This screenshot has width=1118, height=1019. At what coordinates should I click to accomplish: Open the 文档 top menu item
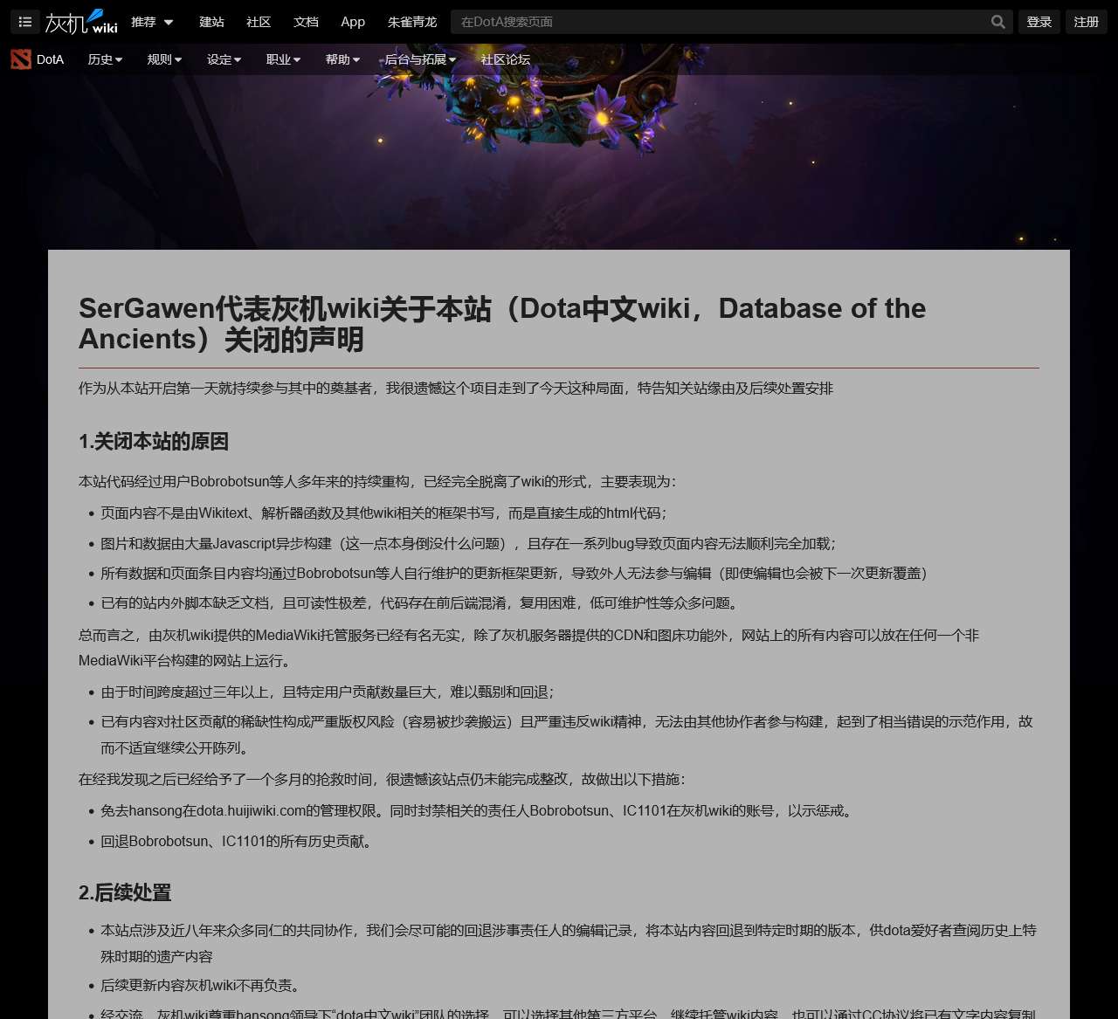(306, 22)
